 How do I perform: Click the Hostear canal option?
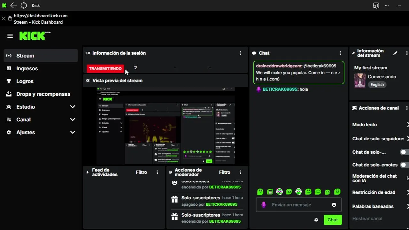(367, 218)
